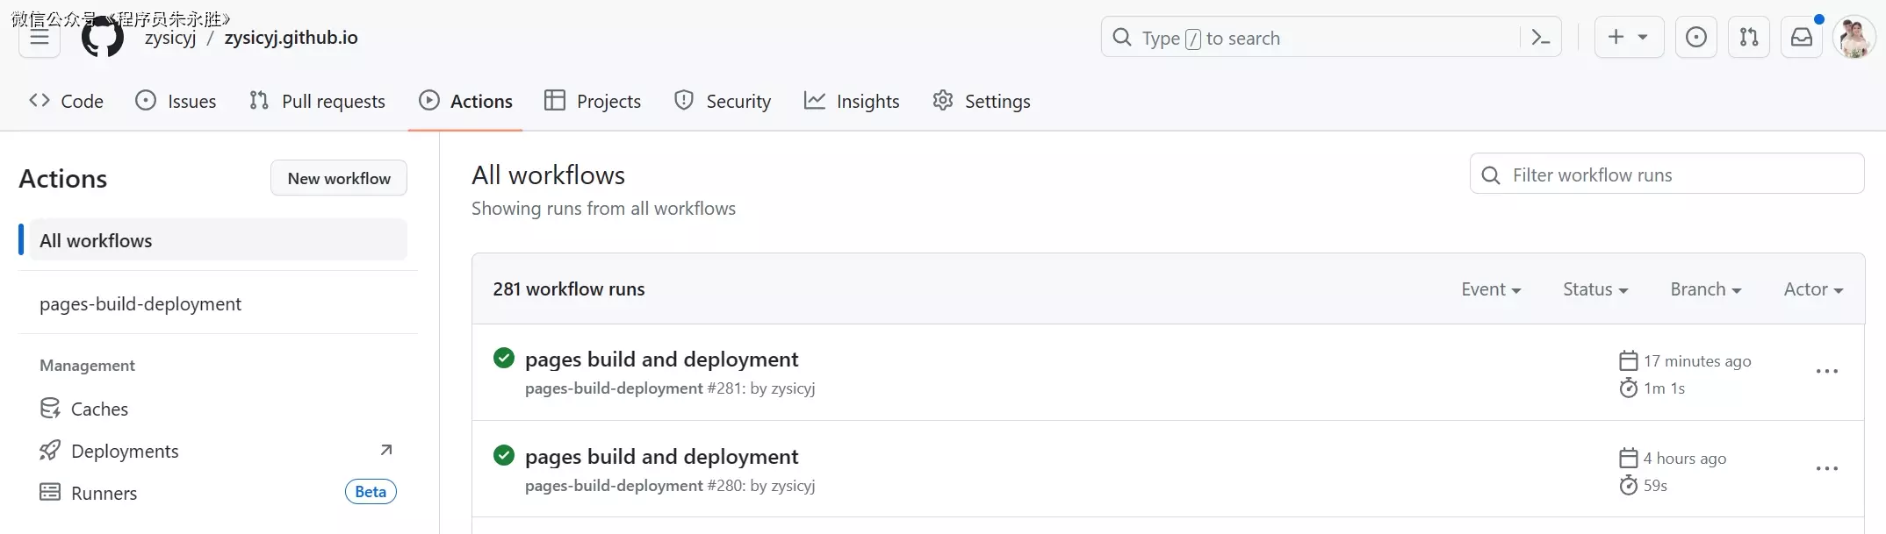Go to the Settings tab

(981, 102)
